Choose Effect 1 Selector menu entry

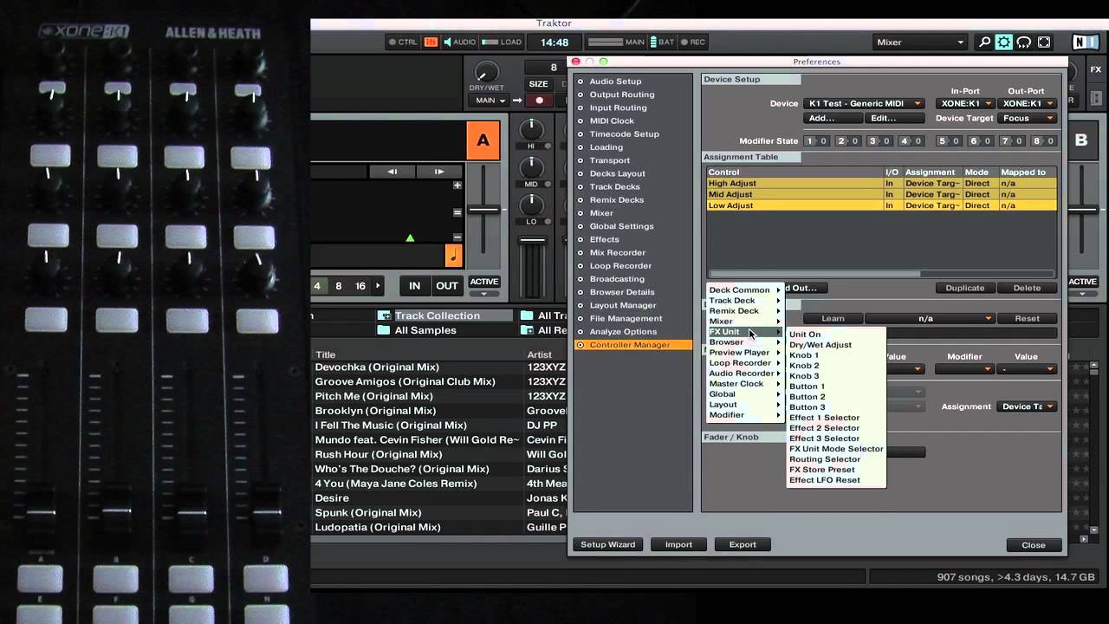(824, 418)
